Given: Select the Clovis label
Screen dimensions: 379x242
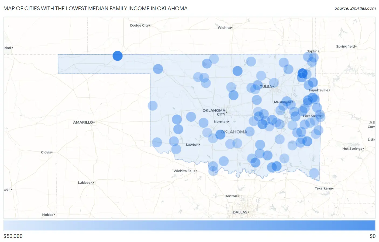Looking at the screenshot, I should coord(46,152).
